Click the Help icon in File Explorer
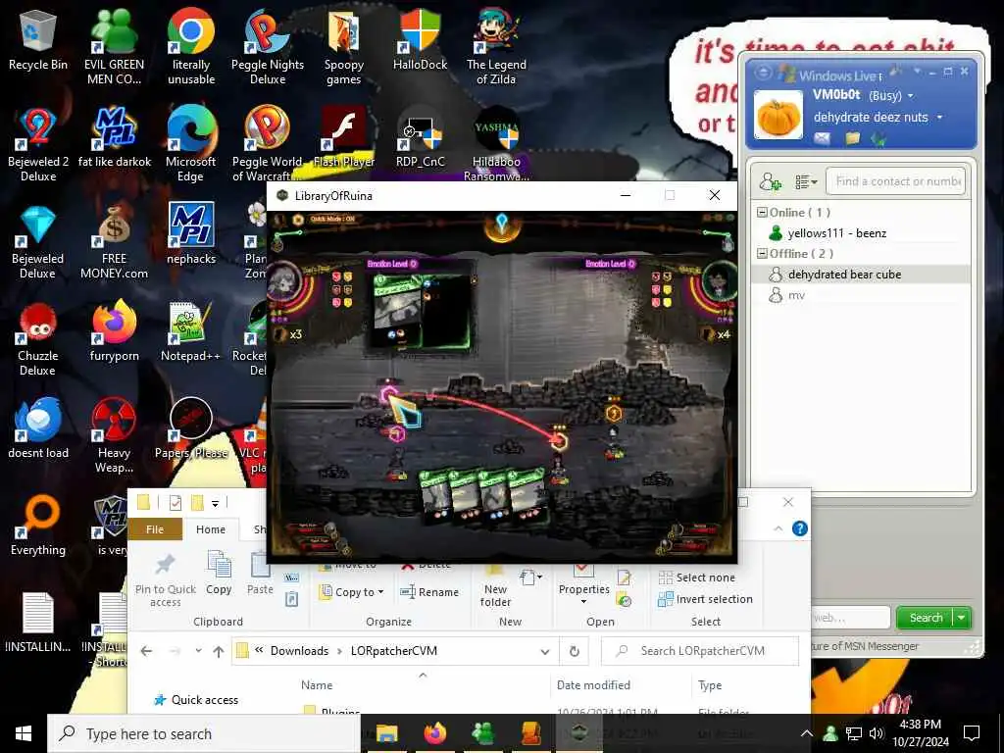This screenshot has width=1004, height=753. coord(800,528)
